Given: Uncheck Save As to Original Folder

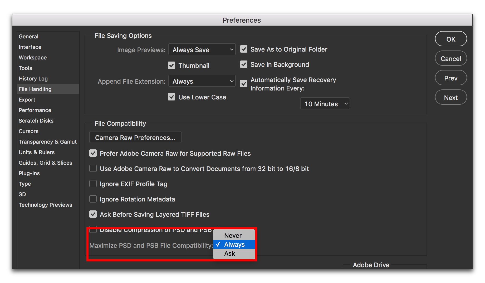Looking at the screenshot, I should (244, 49).
